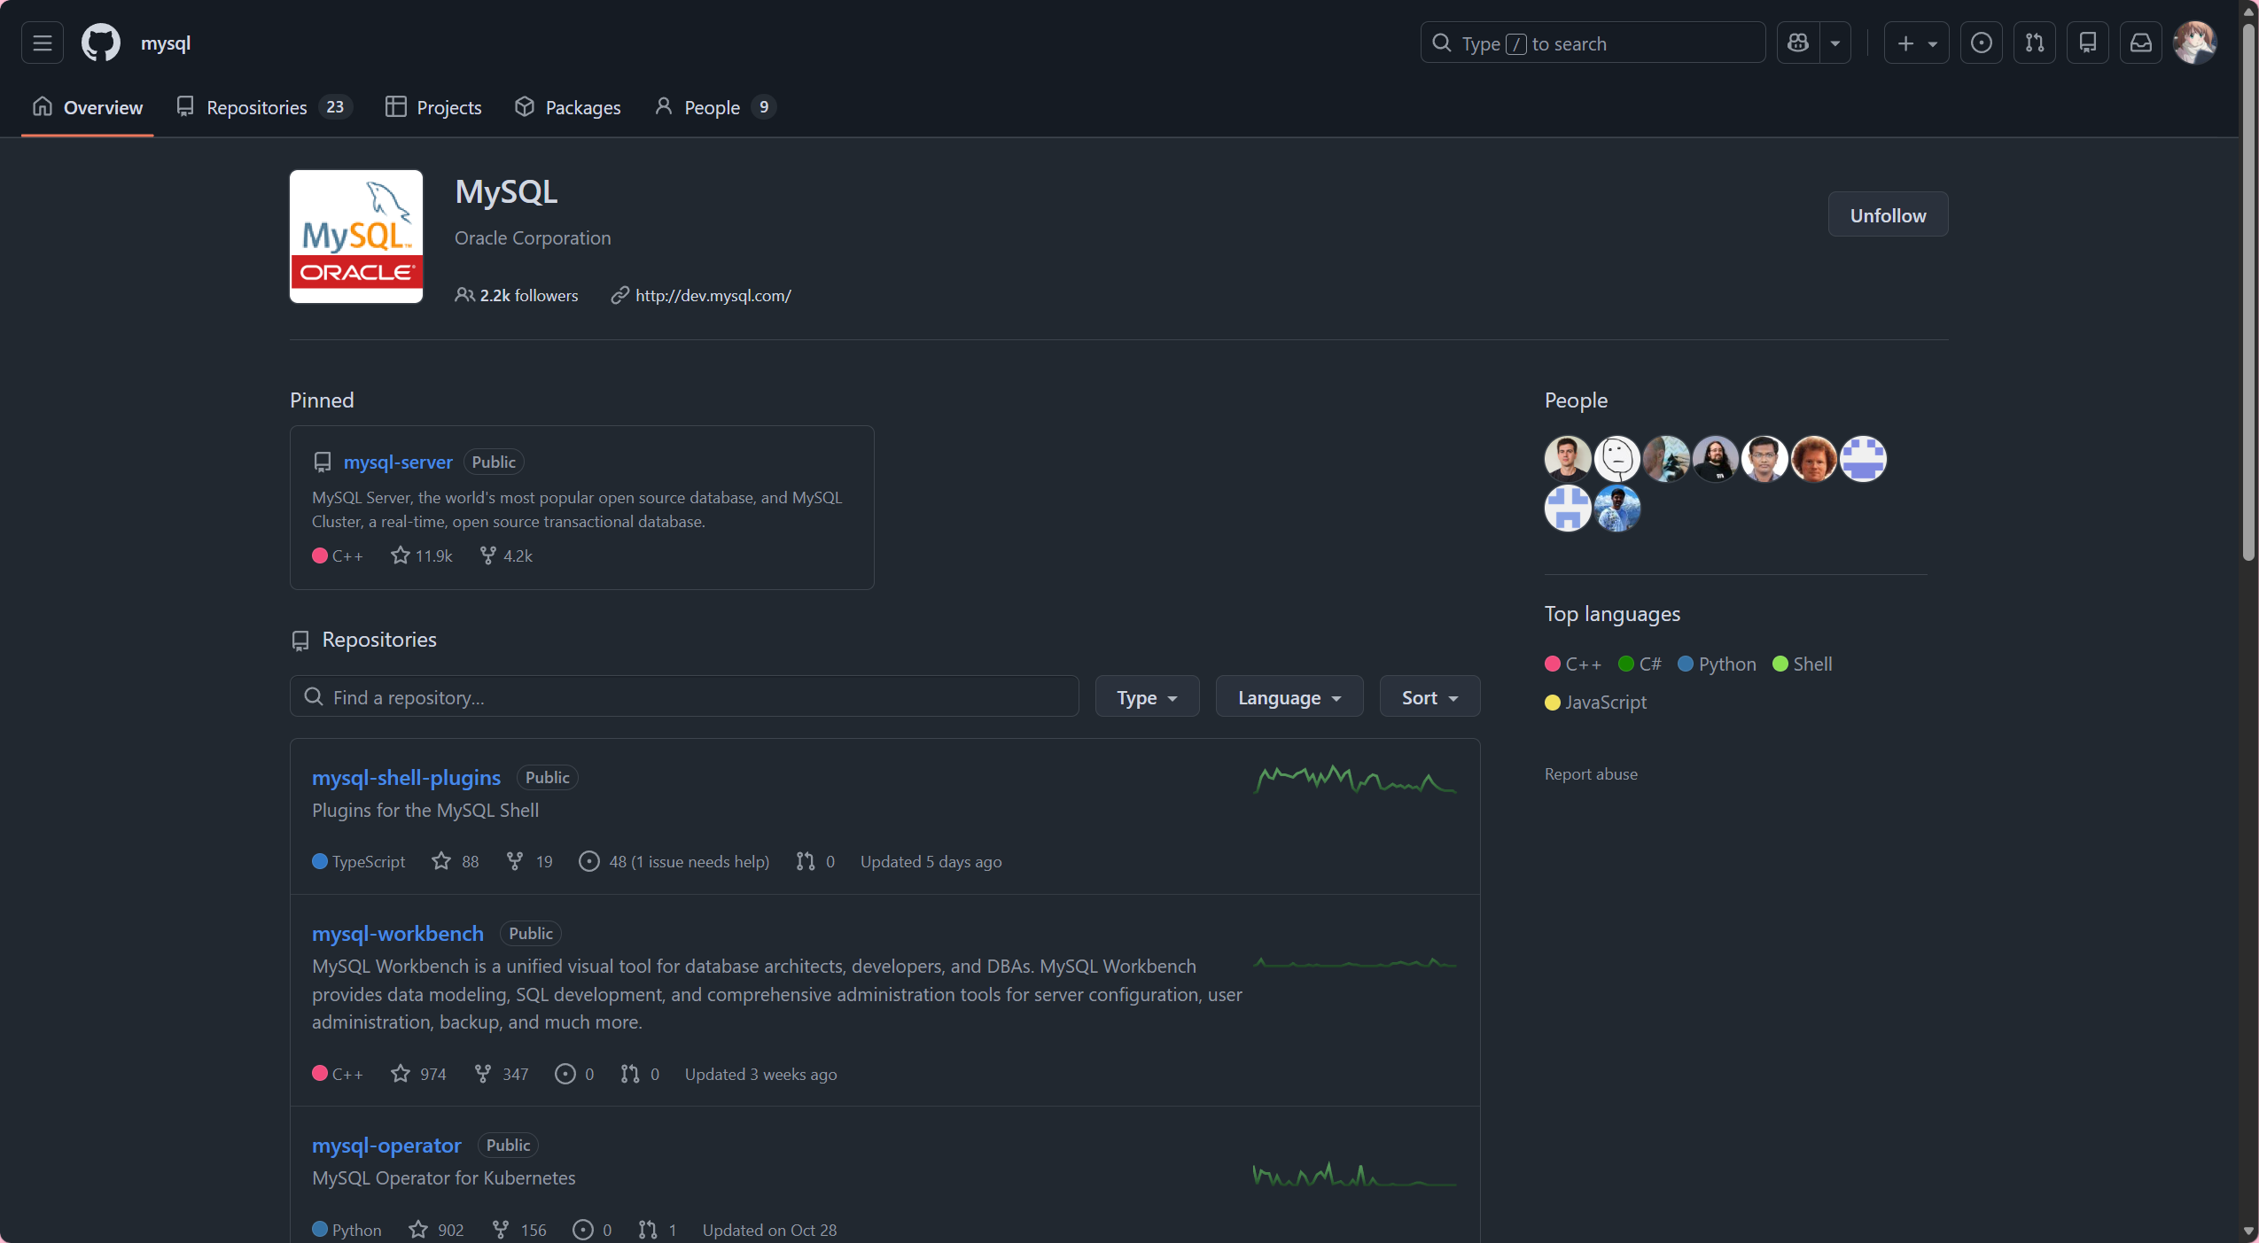Screen dimensions: 2259x1243
Task: Open the mysql-shell-plugins repository
Action: (406, 777)
